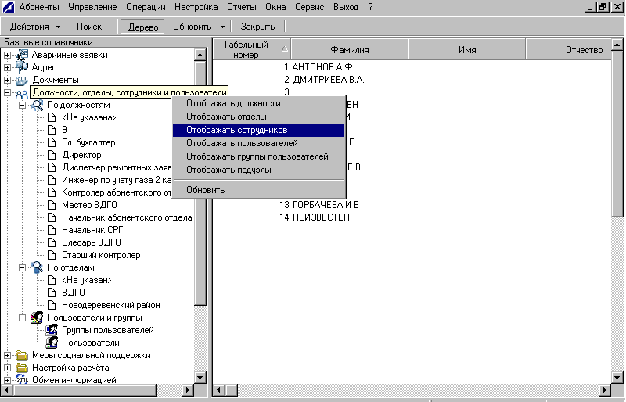Viewport: 626px width, 402px height.
Task: Open the Обновить toolbar dropdown
Action: [x=197, y=27]
